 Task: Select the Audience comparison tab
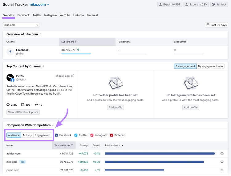pyautogui.click(x=14, y=135)
